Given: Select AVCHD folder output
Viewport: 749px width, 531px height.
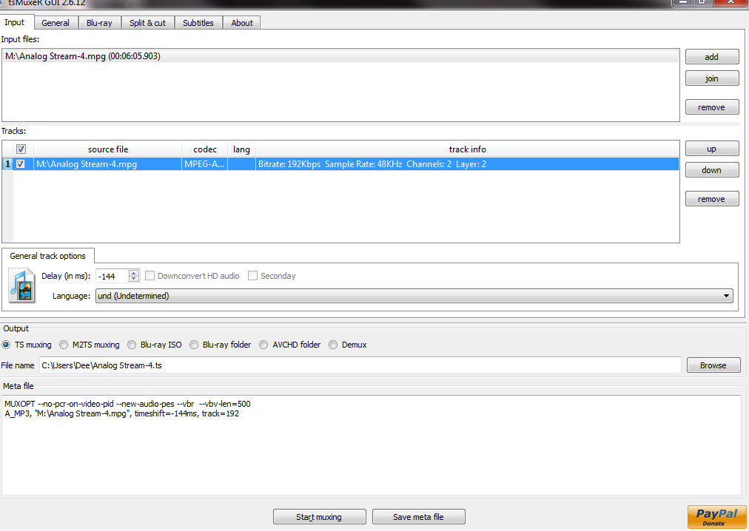Looking at the screenshot, I should pos(263,345).
